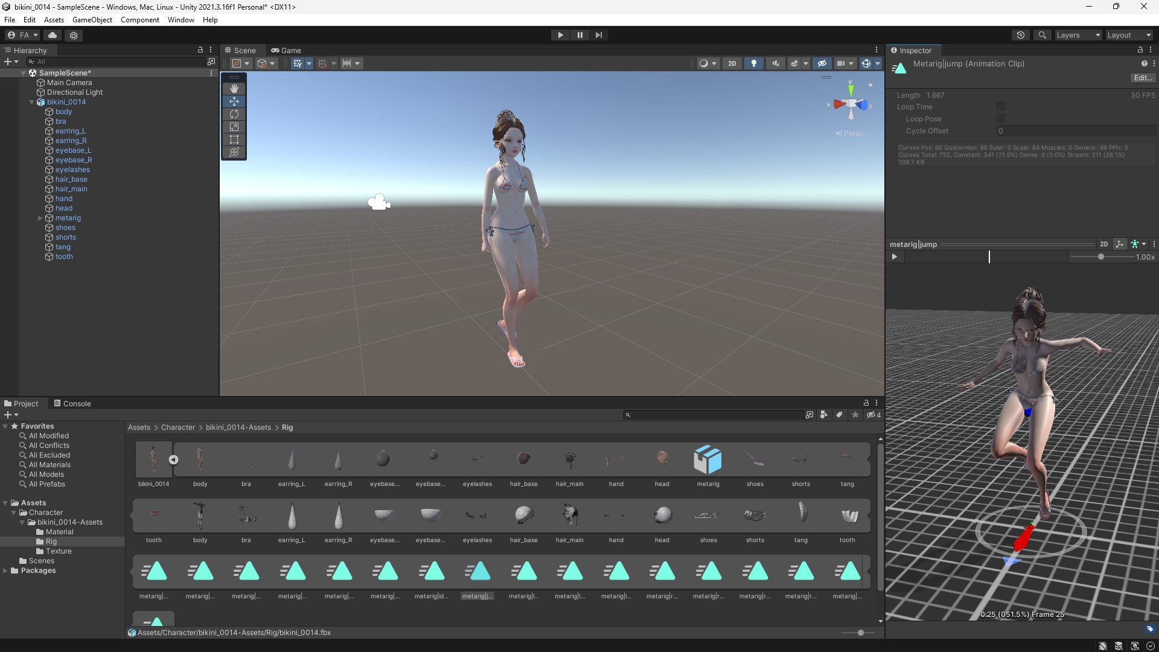This screenshot has width=1159, height=652.
Task: Click the Pause button in toolbar
Action: (579, 35)
